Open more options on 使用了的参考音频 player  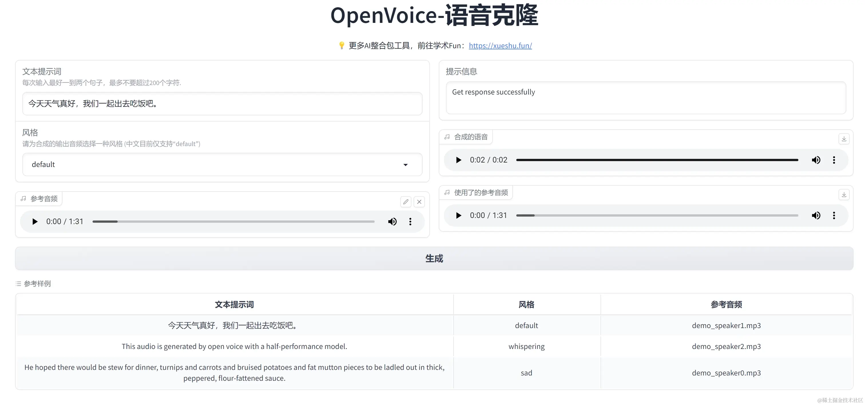pyautogui.click(x=834, y=215)
